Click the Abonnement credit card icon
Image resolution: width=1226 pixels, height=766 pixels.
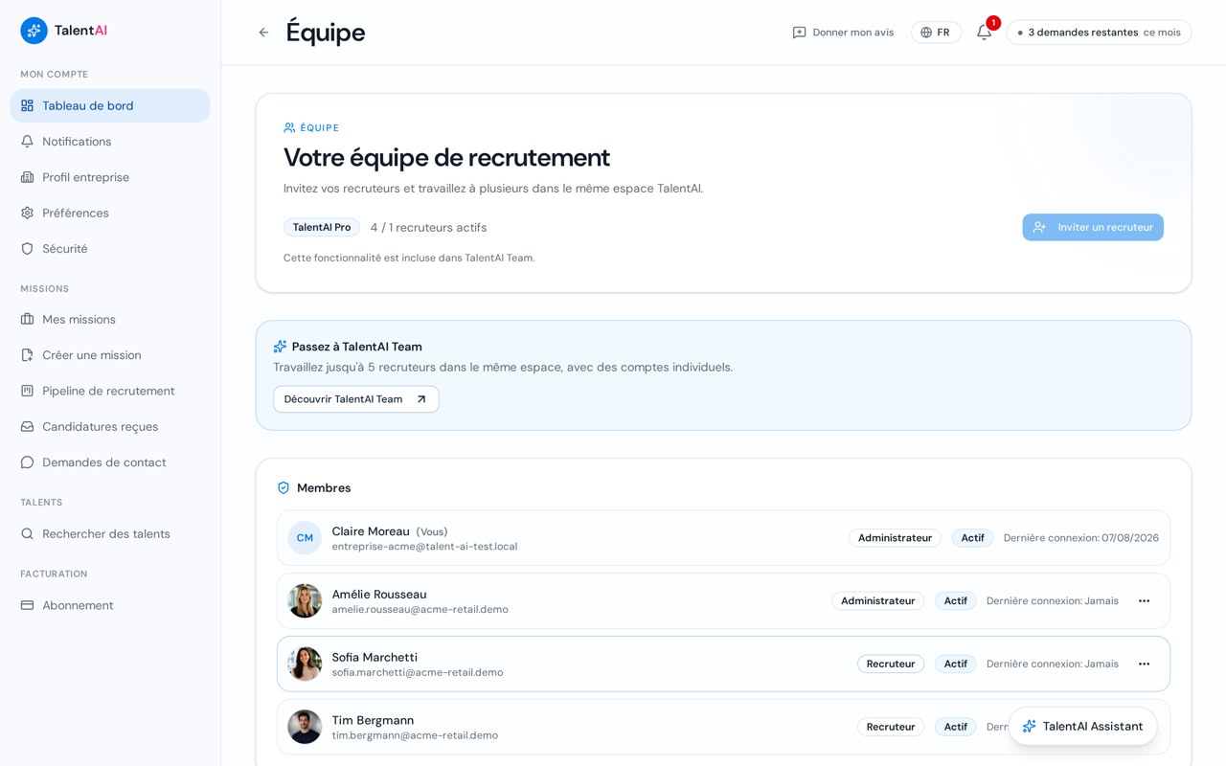click(27, 605)
